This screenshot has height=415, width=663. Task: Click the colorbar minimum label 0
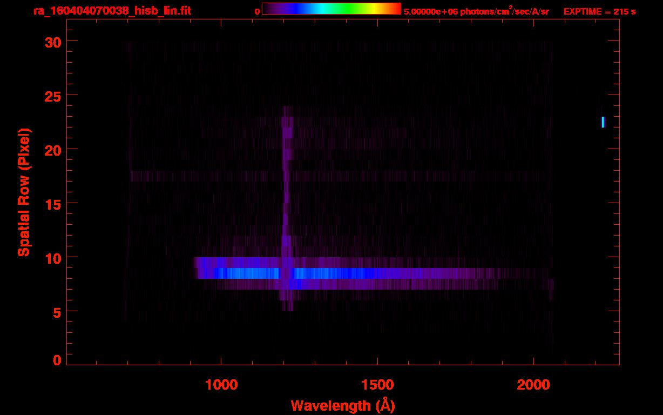257,11
